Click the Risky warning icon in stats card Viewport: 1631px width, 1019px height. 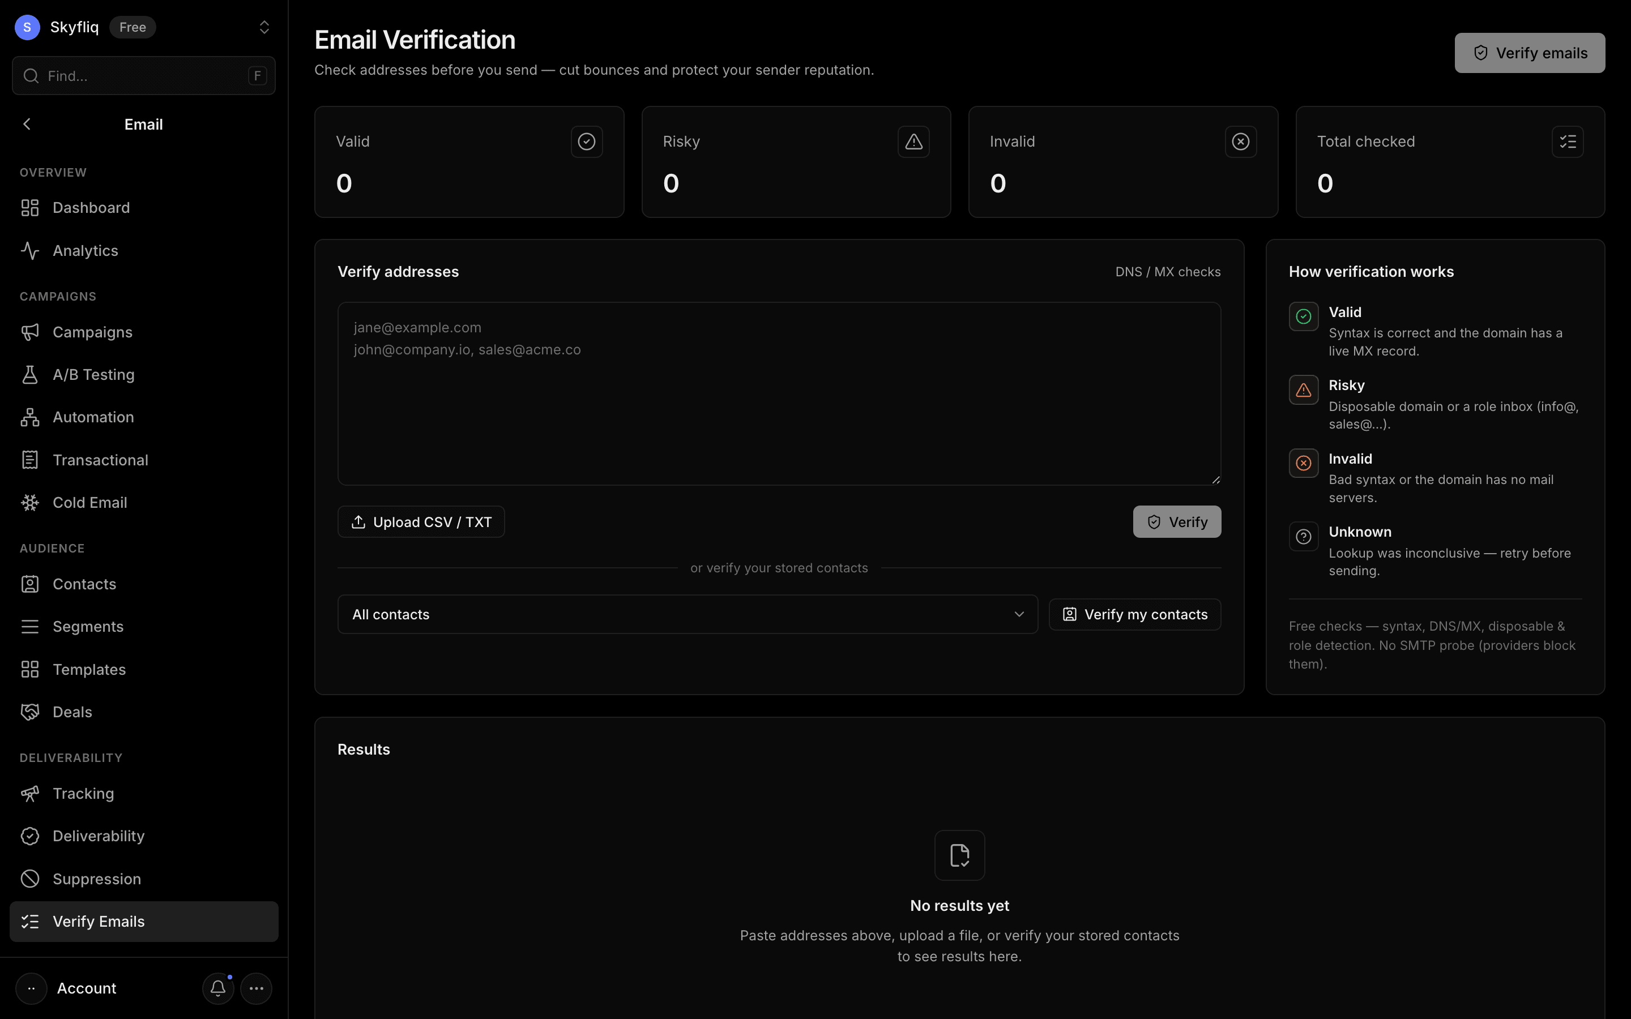click(x=913, y=142)
